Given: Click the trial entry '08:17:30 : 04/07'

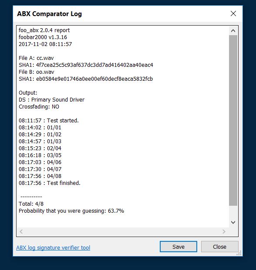Looking at the screenshot, I should pyautogui.click(x=40, y=169).
